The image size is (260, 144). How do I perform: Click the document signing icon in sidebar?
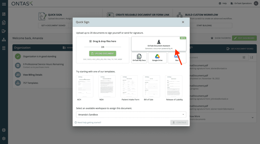[4, 31]
